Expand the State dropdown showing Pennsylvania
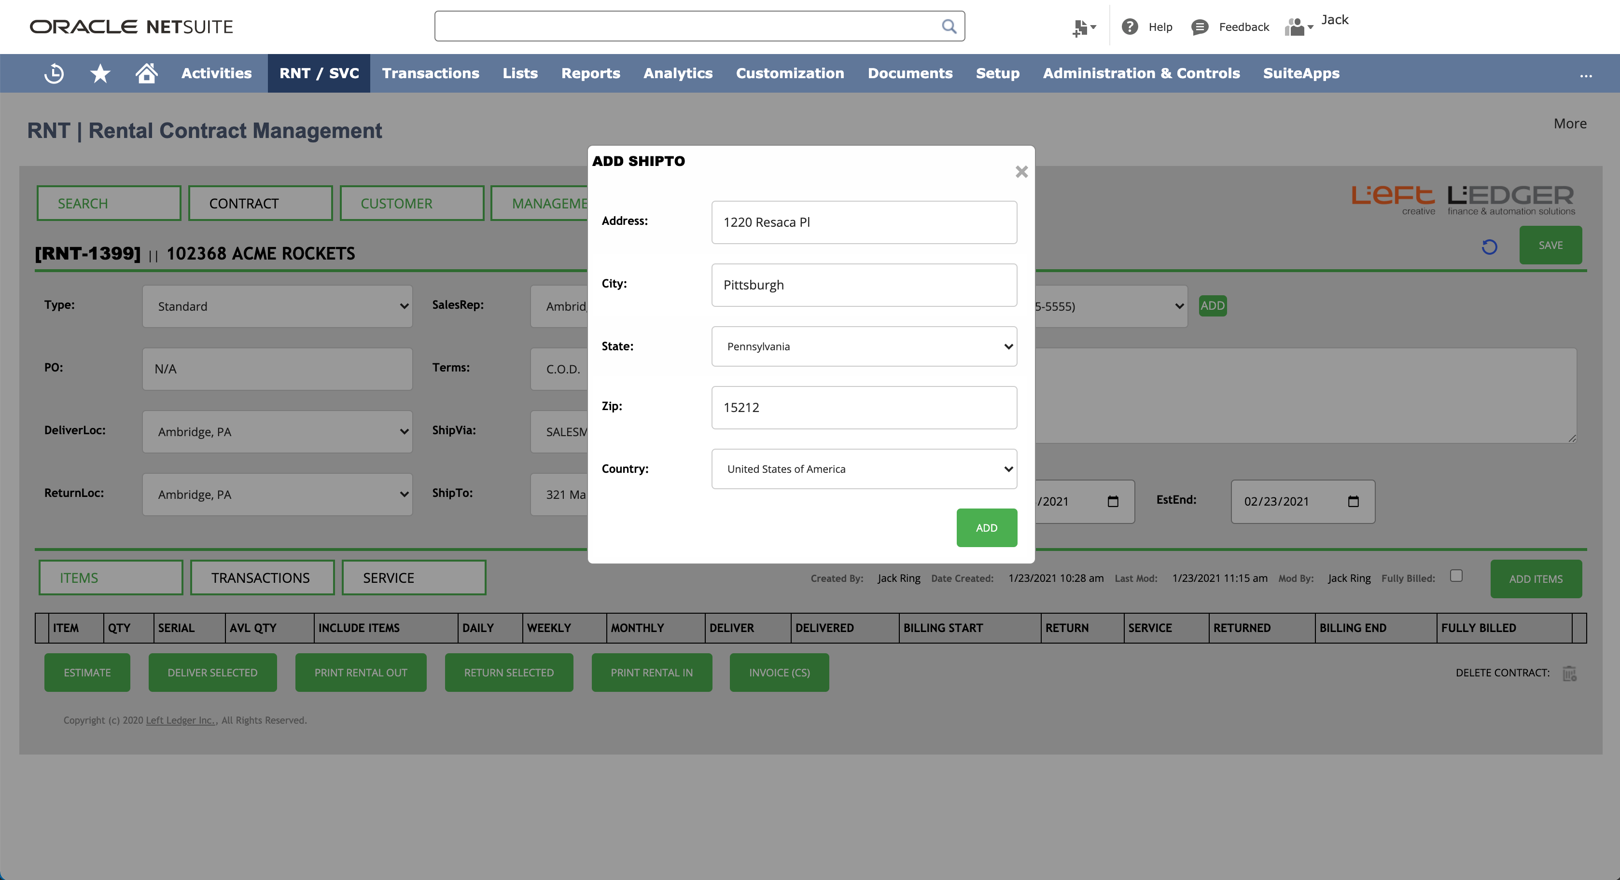 click(x=864, y=346)
